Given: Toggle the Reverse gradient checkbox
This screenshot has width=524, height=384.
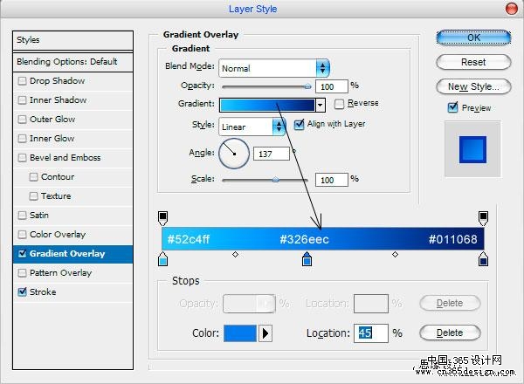Looking at the screenshot, I should (339, 104).
